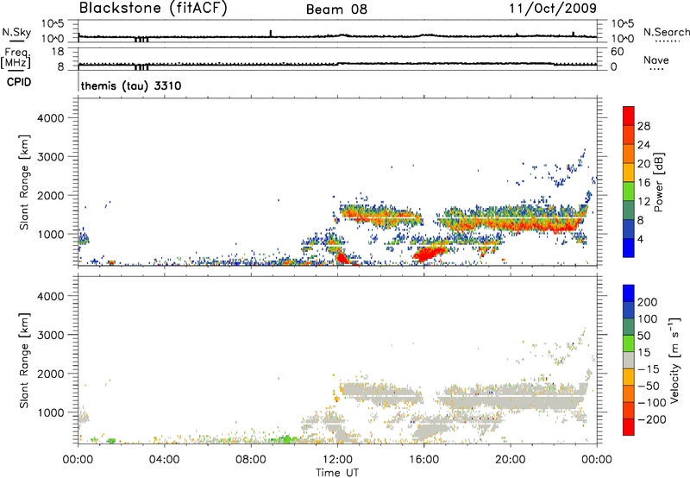Image resolution: width=690 pixels, height=478 pixels.
Task: Click the '08:00' time tick label
Action: click(x=251, y=460)
